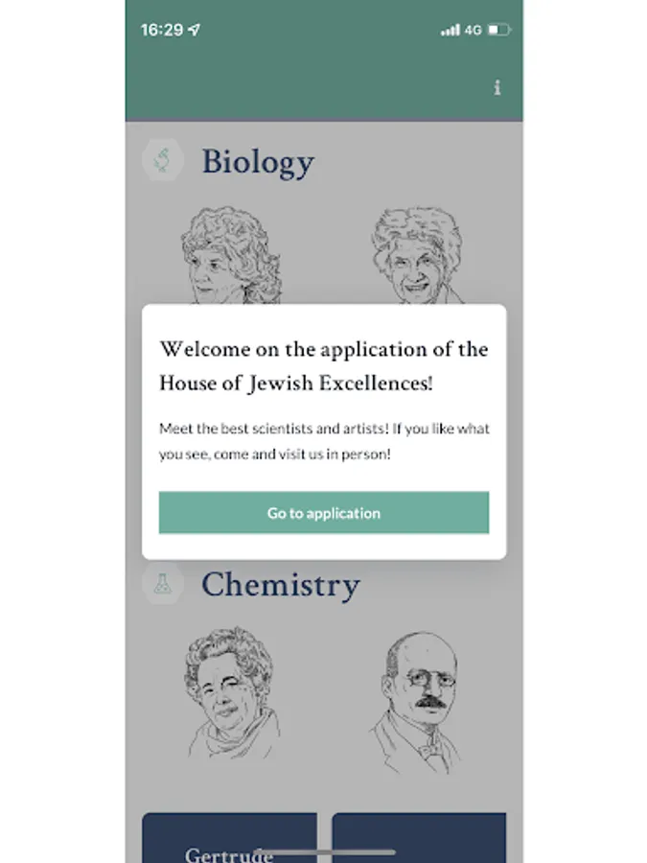Tap the 4G network indicator
The width and height of the screenshot is (647, 863).
coord(473,31)
